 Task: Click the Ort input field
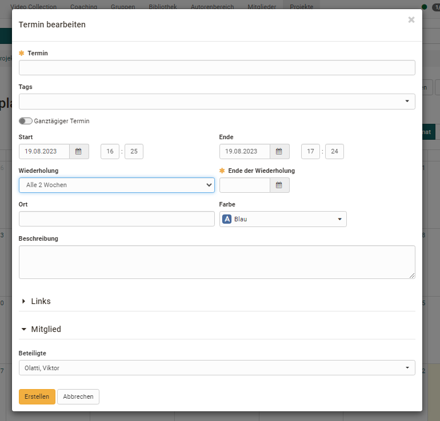(117, 219)
